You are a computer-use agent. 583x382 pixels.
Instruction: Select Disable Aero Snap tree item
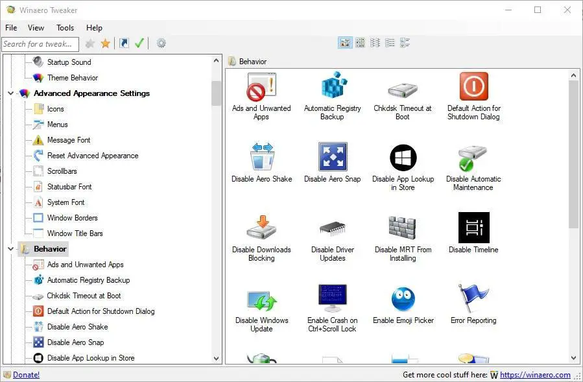pyautogui.click(x=75, y=342)
